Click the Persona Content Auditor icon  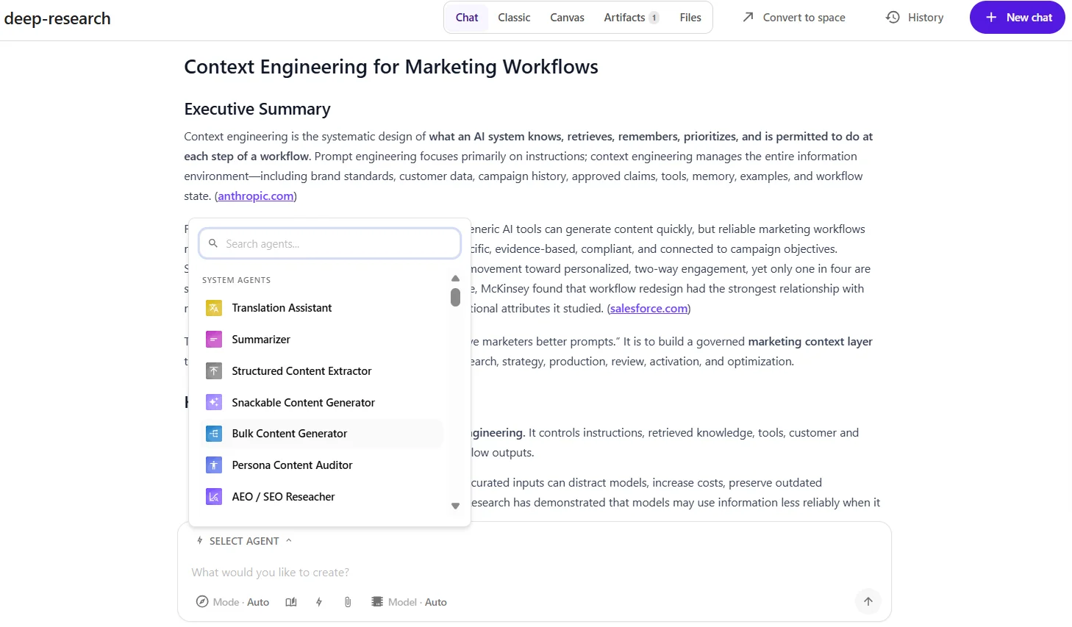[214, 465]
